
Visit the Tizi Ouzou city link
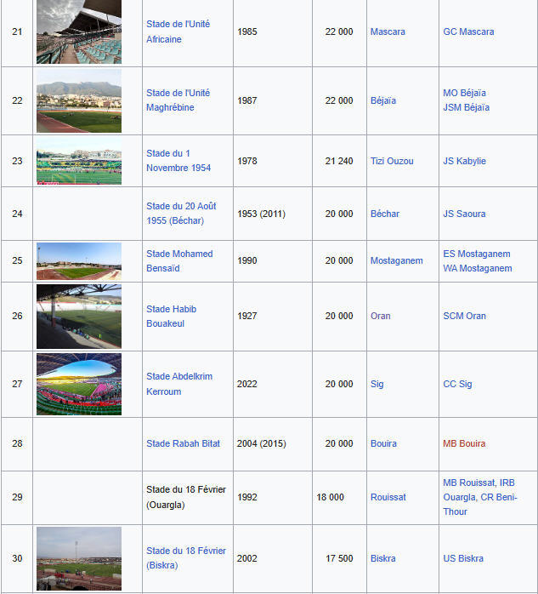tap(392, 161)
